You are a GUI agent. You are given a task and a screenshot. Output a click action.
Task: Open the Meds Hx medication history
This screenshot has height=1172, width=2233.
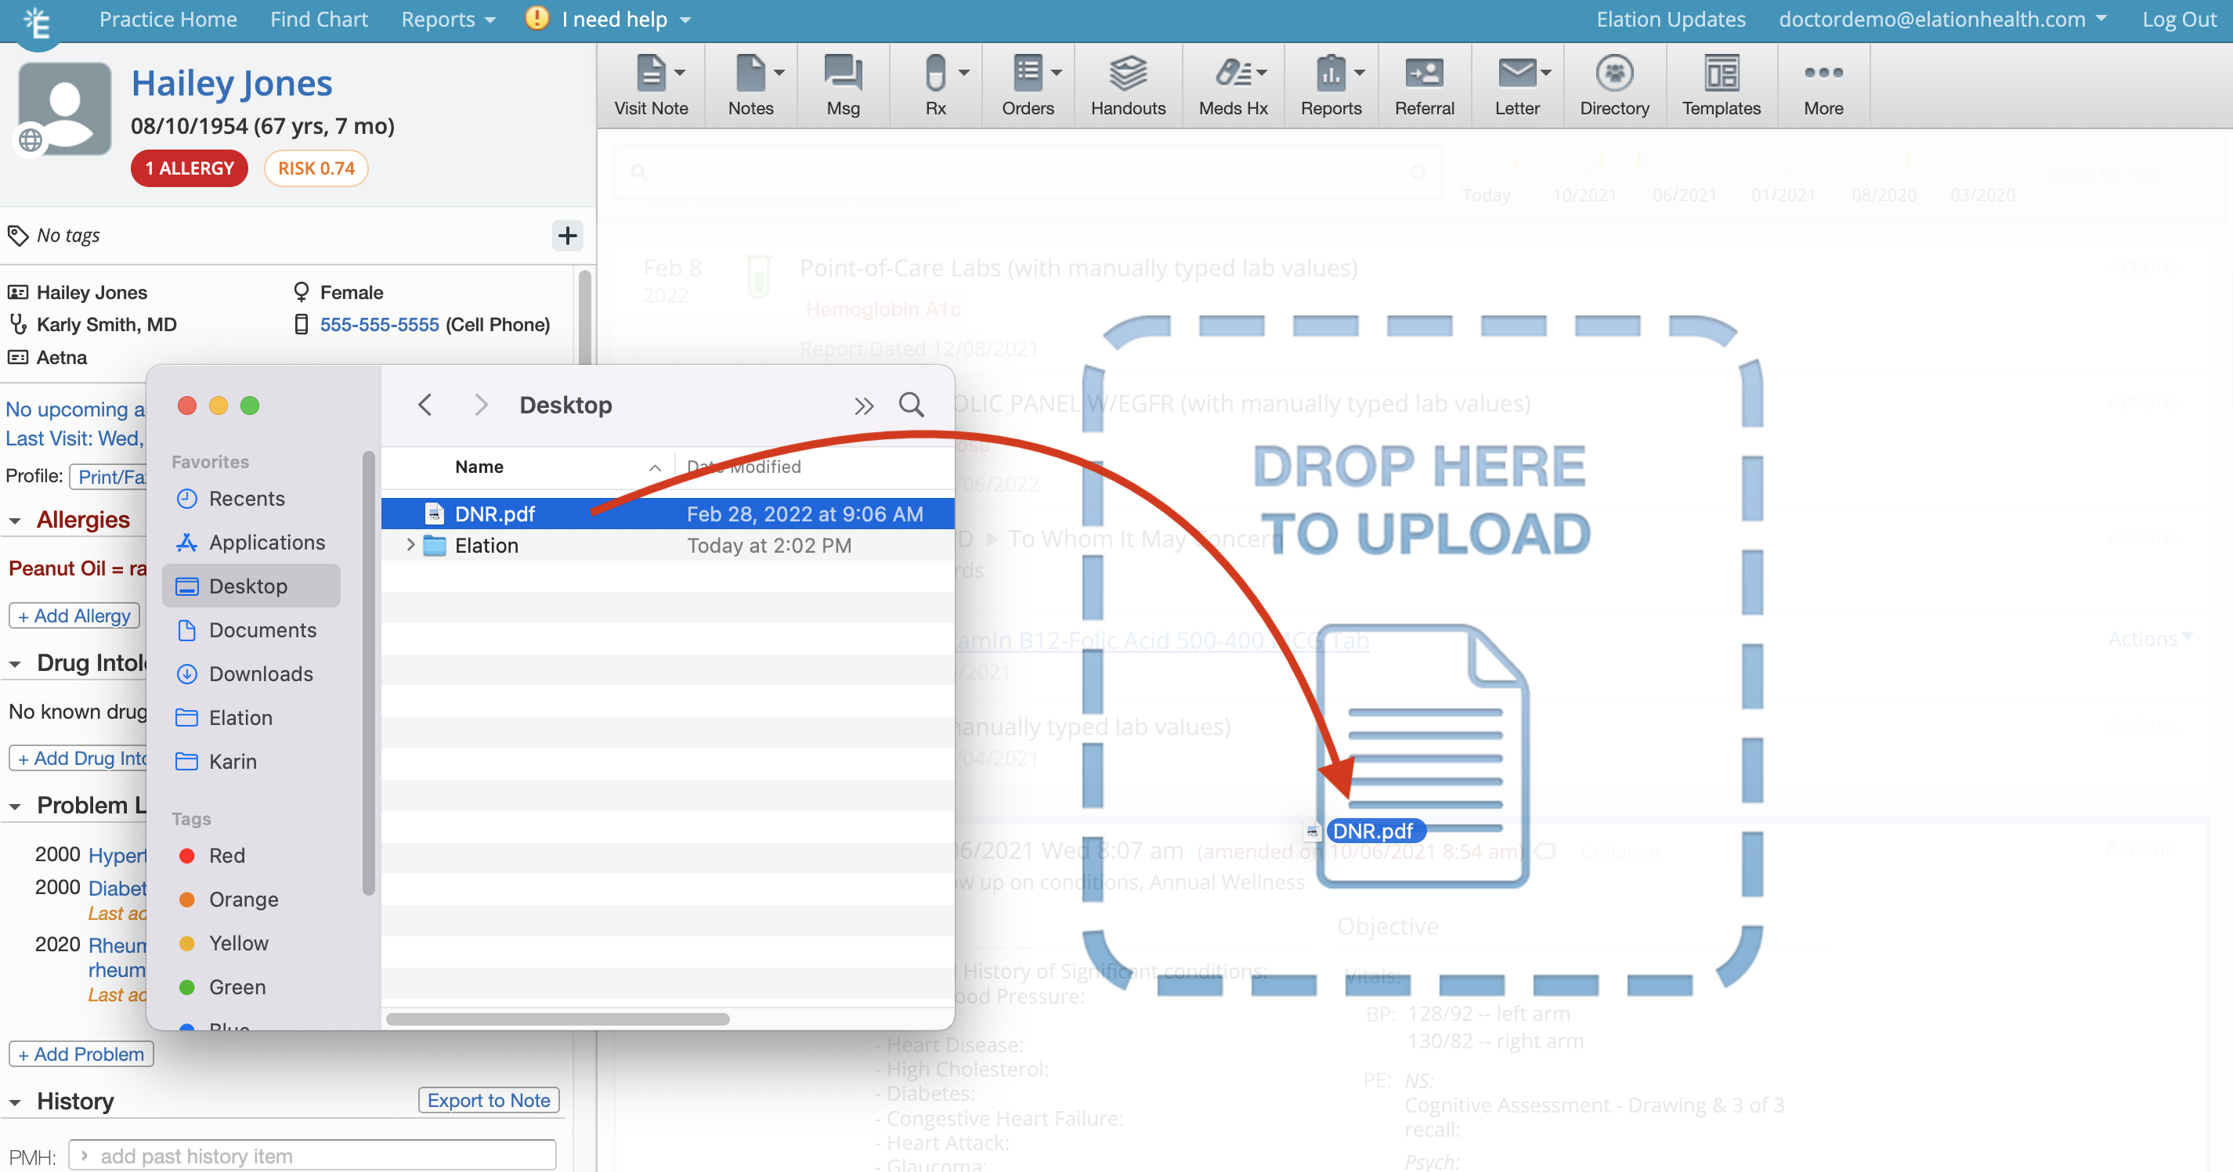point(1232,82)
